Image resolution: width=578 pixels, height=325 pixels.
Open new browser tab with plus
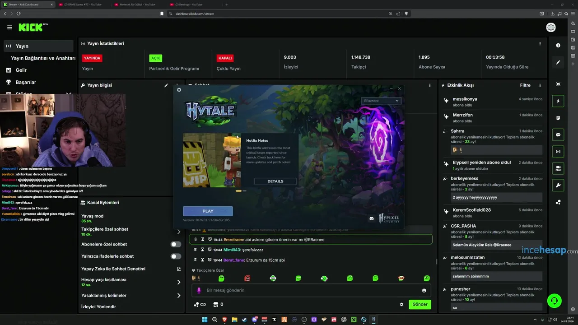click(x=227, y=5)
